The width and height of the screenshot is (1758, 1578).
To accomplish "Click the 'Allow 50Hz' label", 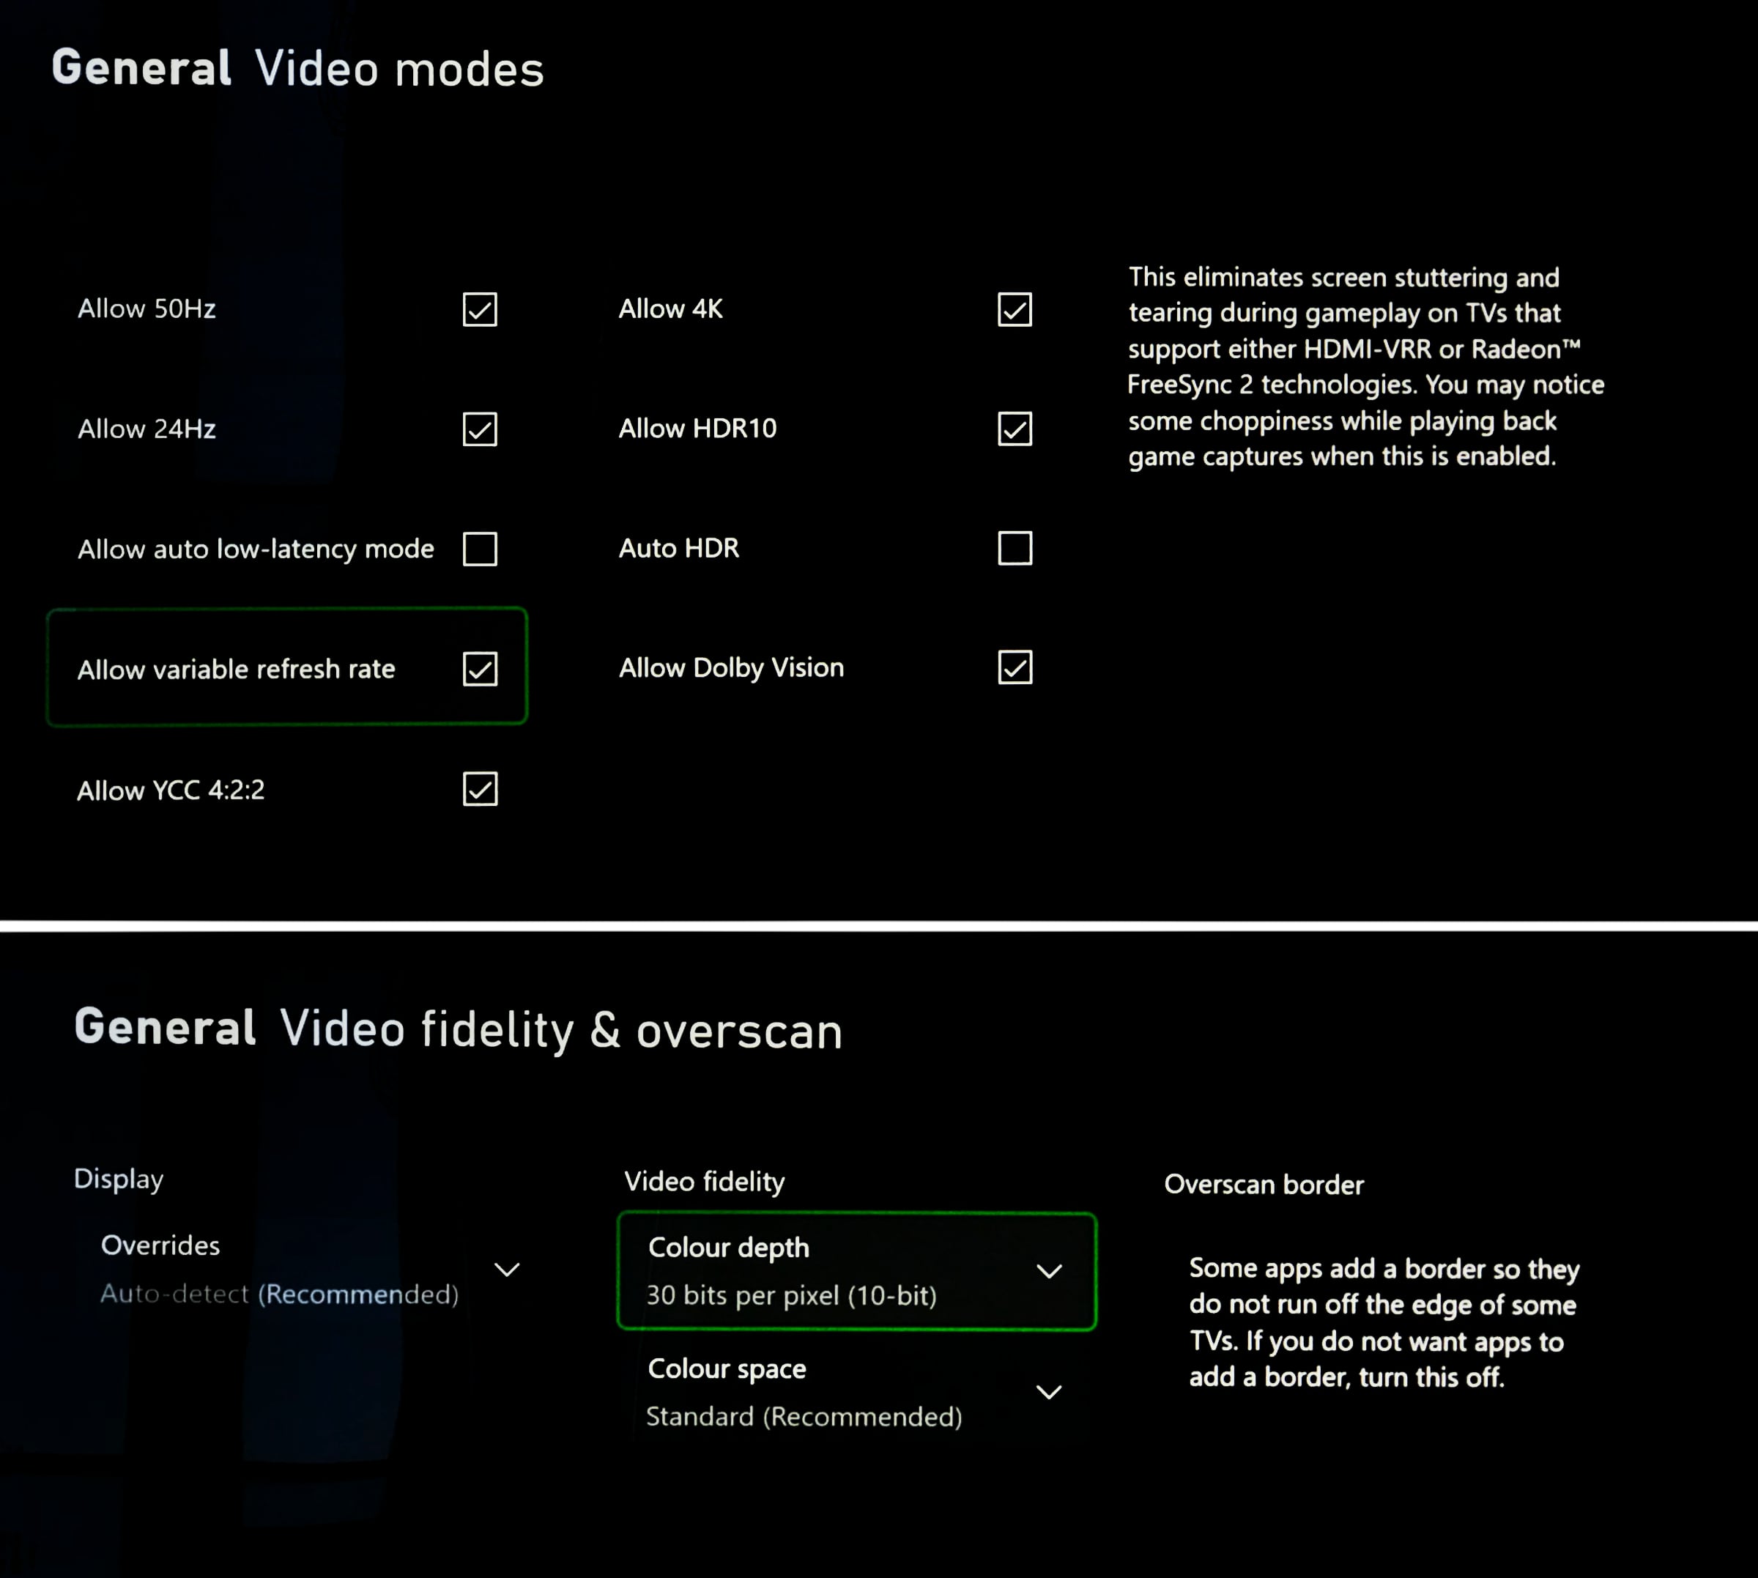I will (x=146, y=308).
